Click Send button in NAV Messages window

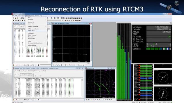pyautogui.click(x=20, y=65)
